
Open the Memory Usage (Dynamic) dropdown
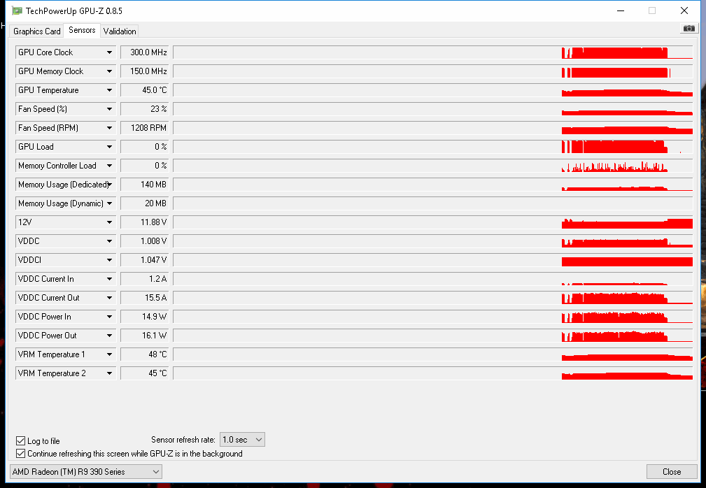pyautogui.click(x=109, y=203)
